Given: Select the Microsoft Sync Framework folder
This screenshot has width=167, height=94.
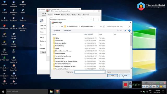Looking at the screenshot, I should [x=63, y=64].
